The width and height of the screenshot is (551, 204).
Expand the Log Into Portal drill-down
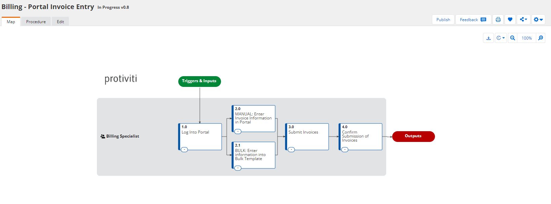(184, 150)
